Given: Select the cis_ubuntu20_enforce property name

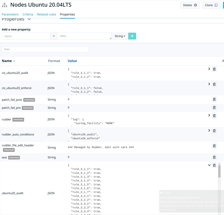Looking at the screenshot, I should [17, 88].
